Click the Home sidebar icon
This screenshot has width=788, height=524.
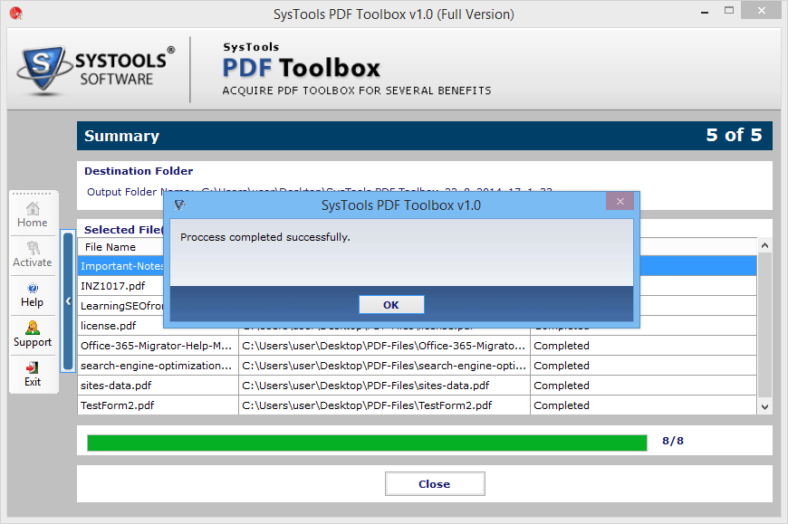33,215
